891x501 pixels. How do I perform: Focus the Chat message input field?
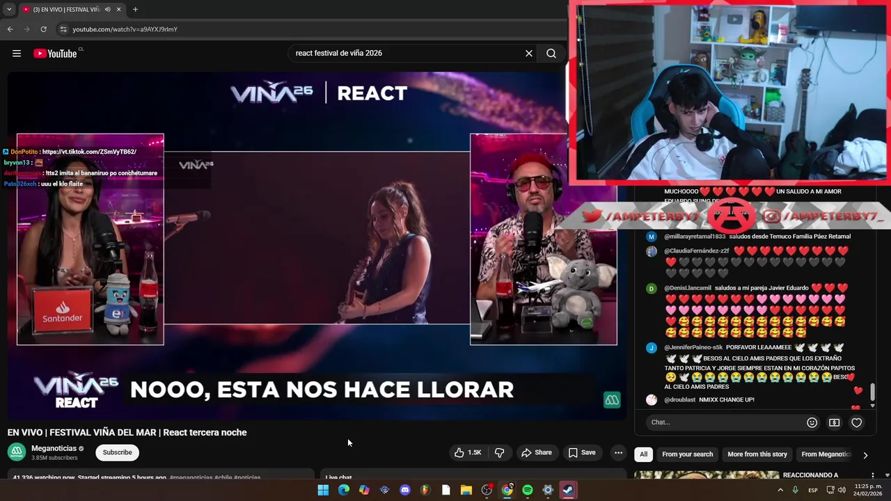[724, 422]
